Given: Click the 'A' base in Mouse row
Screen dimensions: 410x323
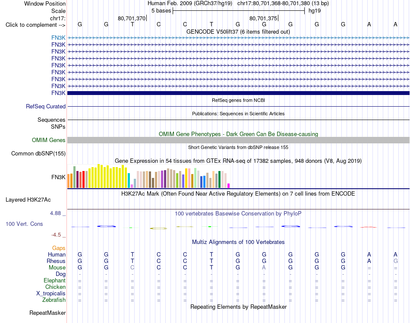Looking at the screenshot, I should [264, 268].
